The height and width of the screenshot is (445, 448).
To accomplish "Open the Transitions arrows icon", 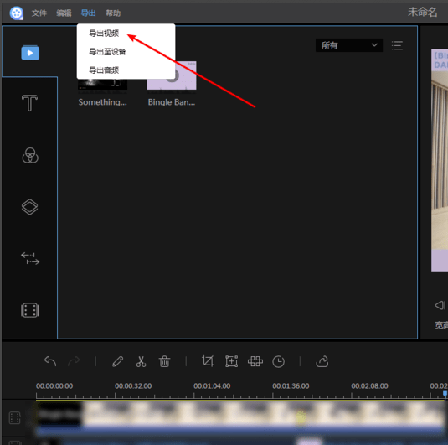I will [x=30, y=258].
